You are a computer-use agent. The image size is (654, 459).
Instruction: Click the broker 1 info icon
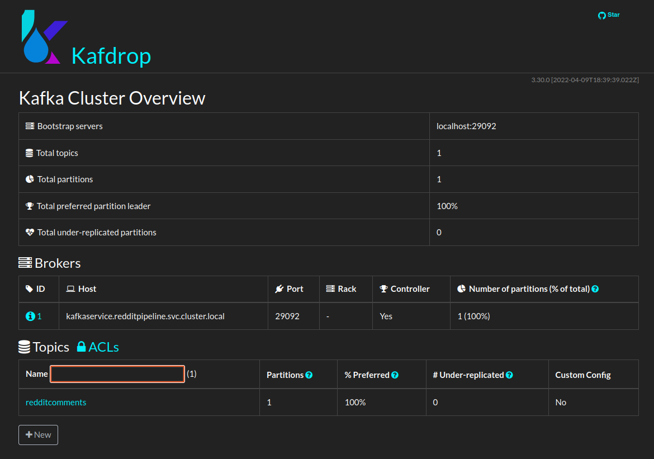[30, 316]
